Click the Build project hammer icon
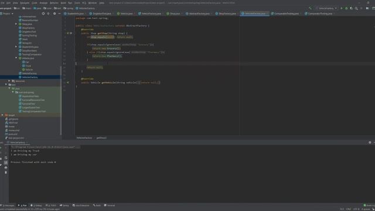Viewport: 375px width, 211px height. (x=310, y=8)
